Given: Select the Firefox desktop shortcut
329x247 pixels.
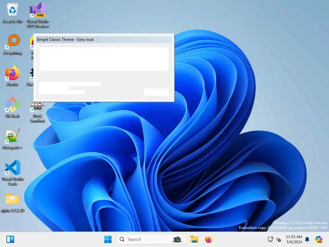Looking at the screenshot, I should [13, 76].
